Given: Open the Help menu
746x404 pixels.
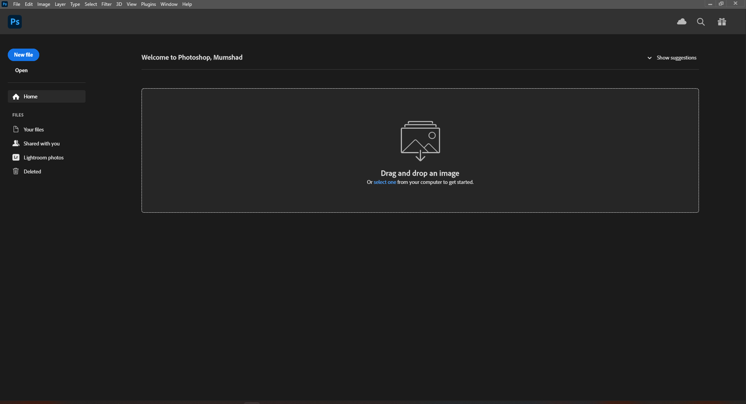Looking at the screenshot, I should pos(187,4).
